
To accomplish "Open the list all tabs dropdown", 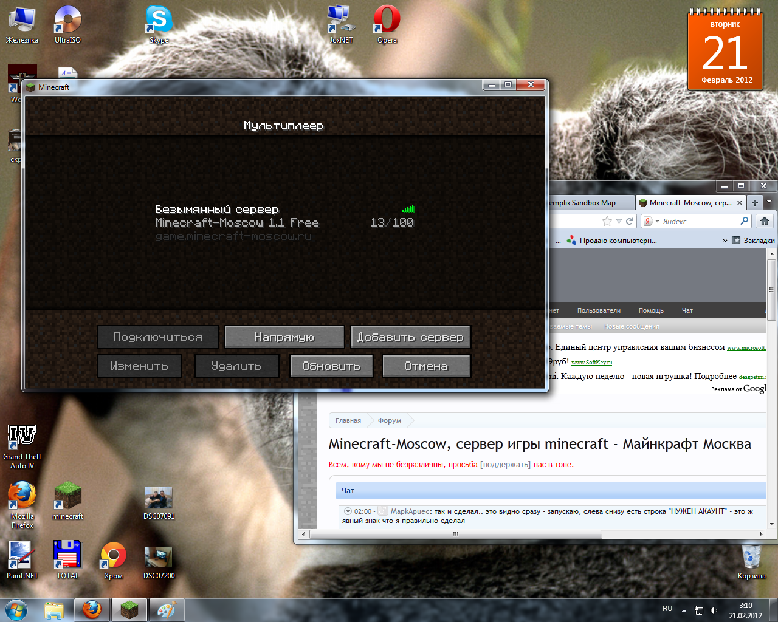I will click(x=769, y=202).
